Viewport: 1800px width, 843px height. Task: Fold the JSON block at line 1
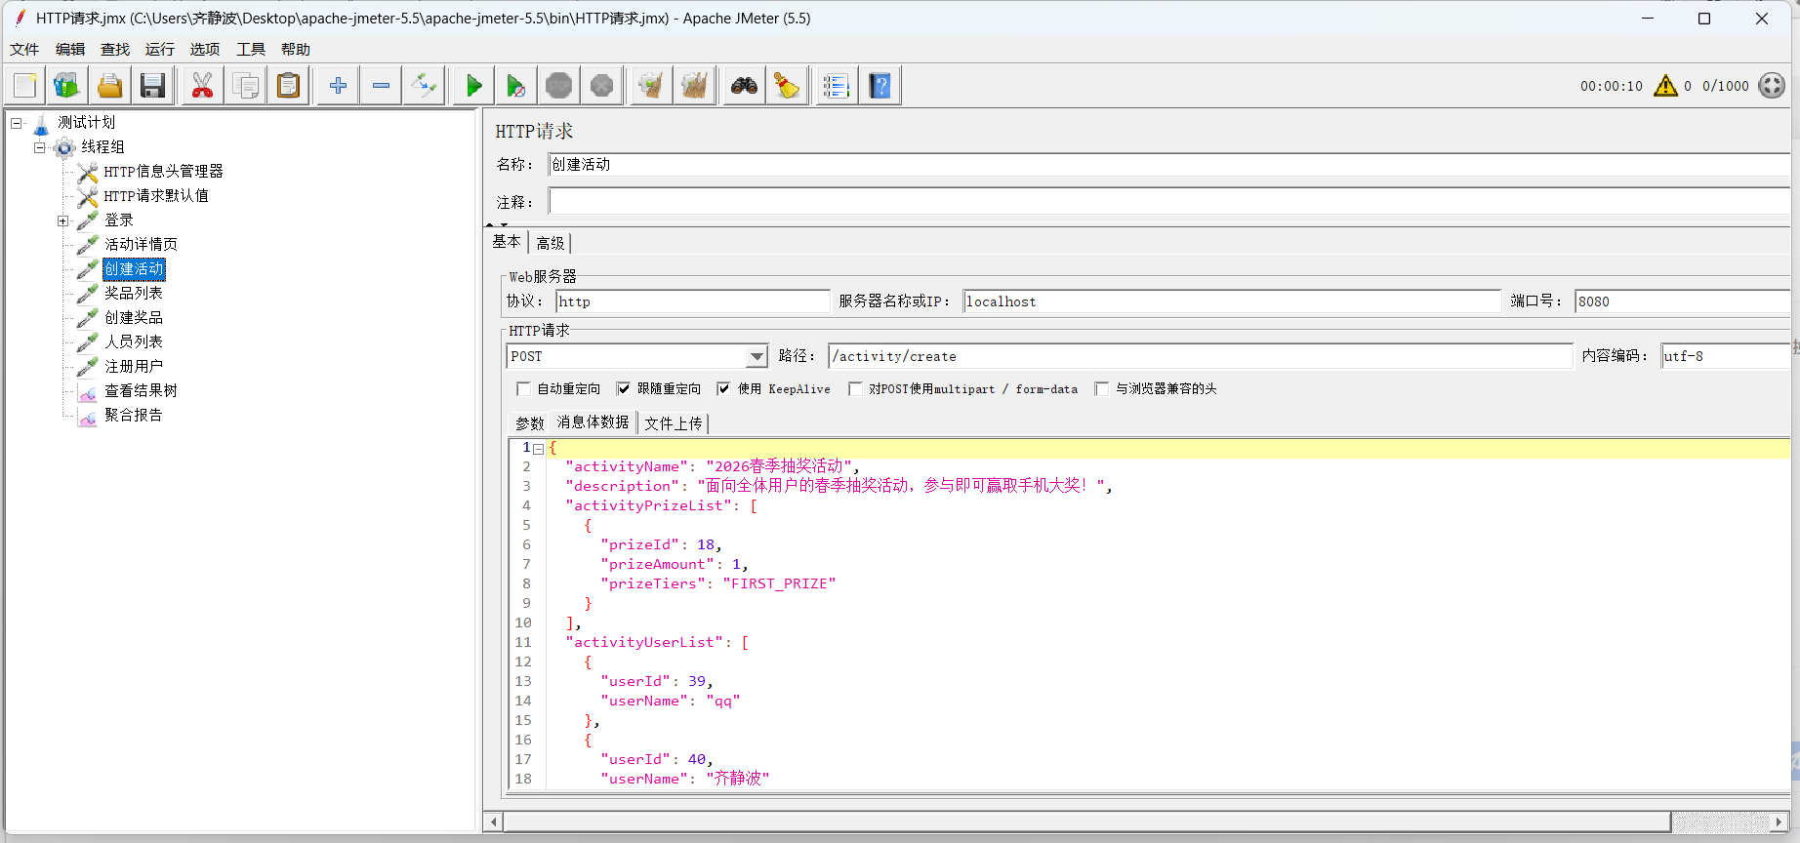tap(538, 449)
